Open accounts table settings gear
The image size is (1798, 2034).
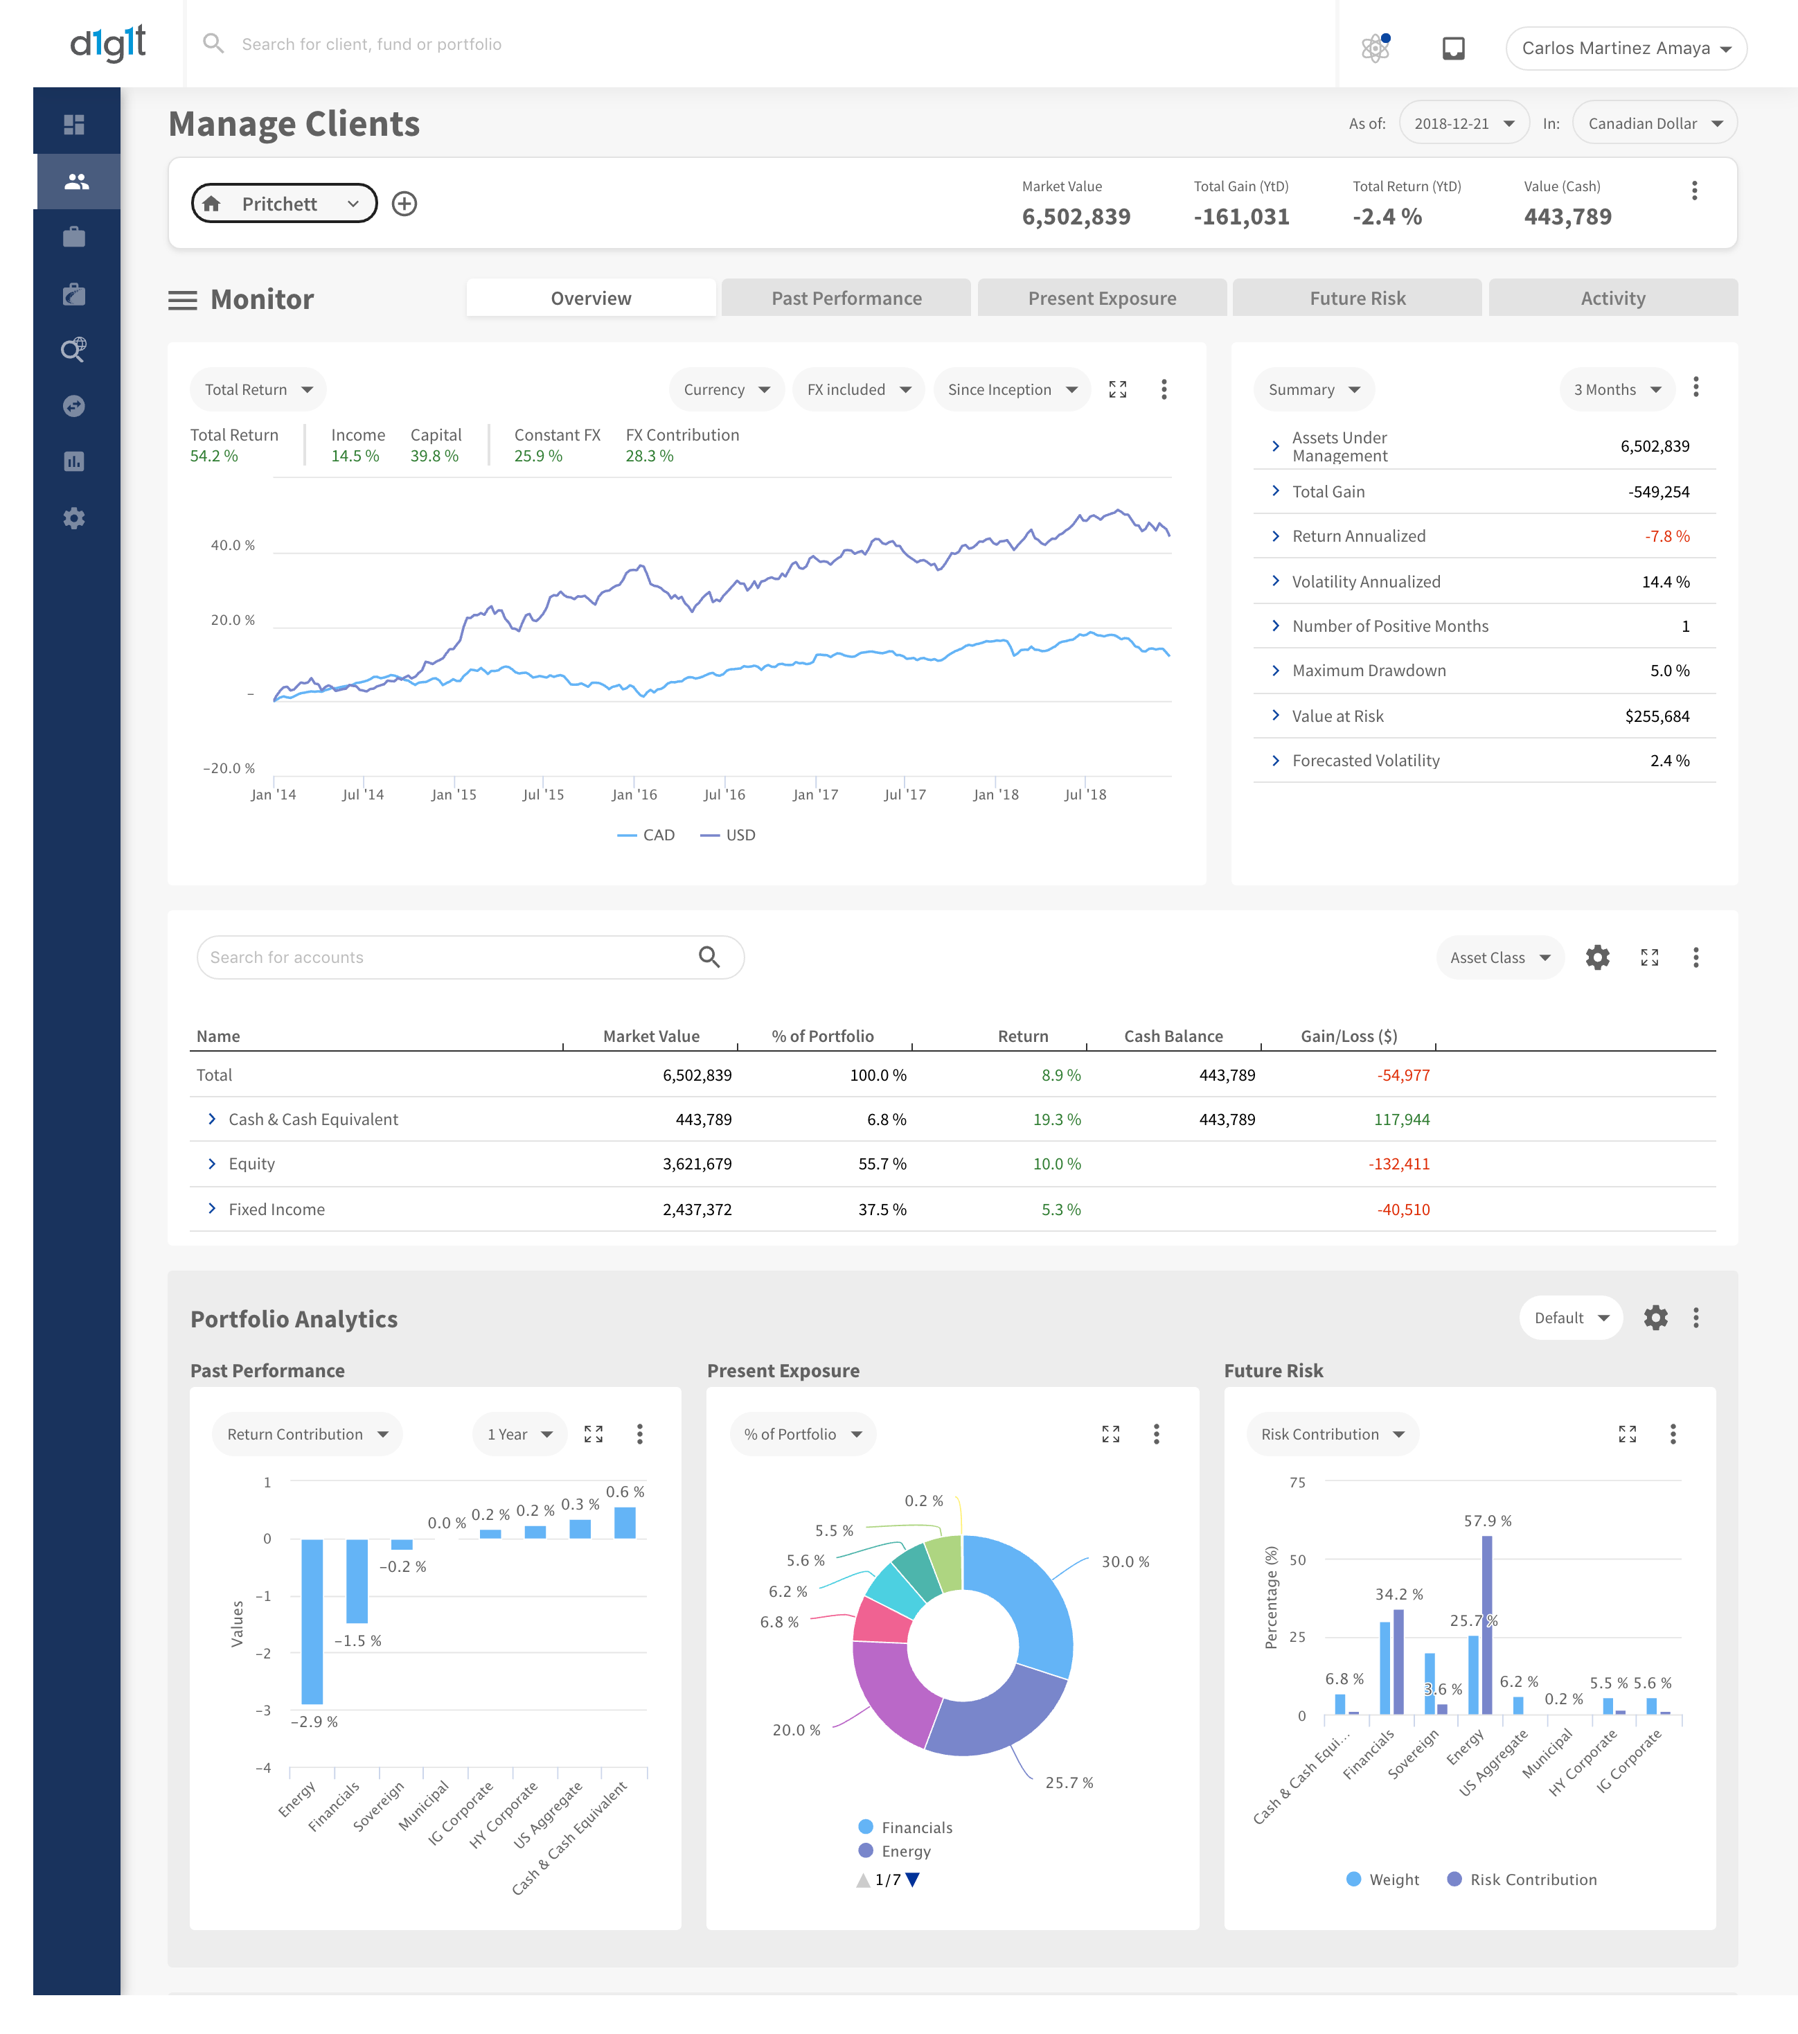pos(1597,957)
